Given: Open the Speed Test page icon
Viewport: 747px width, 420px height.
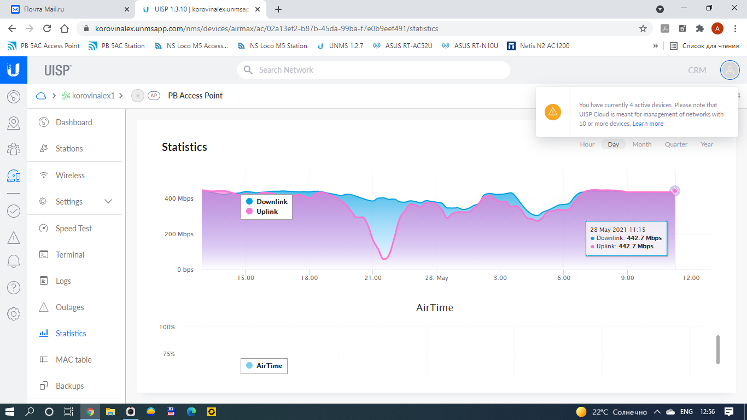Looking at the screenshot, I should 44,229.
